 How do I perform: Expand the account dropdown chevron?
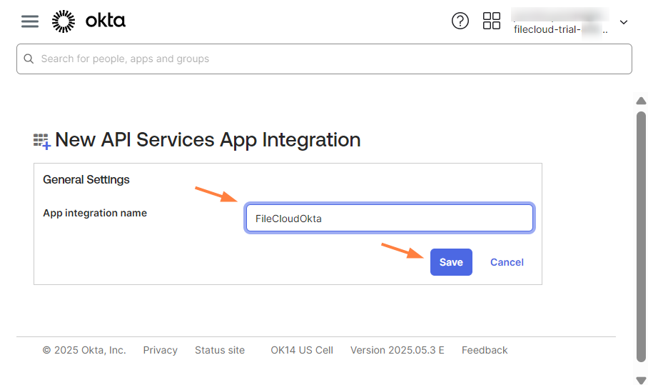click(624, 22)
